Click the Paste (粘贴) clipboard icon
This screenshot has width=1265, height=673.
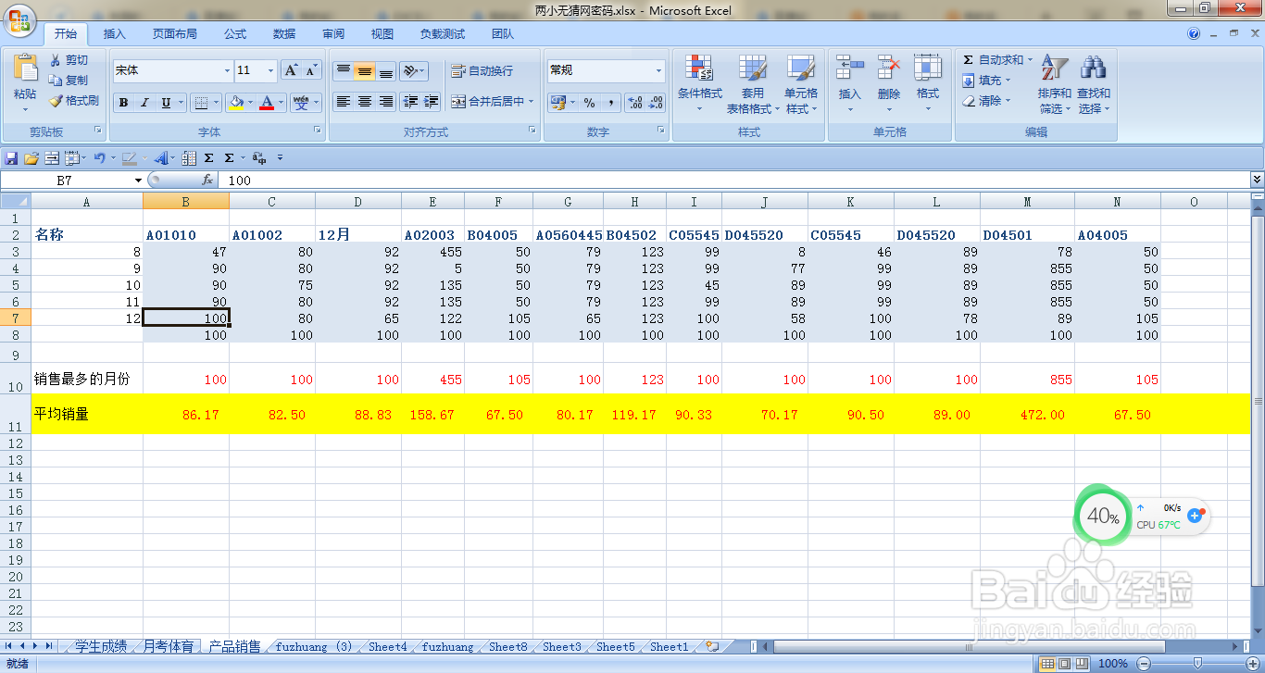(x=25, y=69)
